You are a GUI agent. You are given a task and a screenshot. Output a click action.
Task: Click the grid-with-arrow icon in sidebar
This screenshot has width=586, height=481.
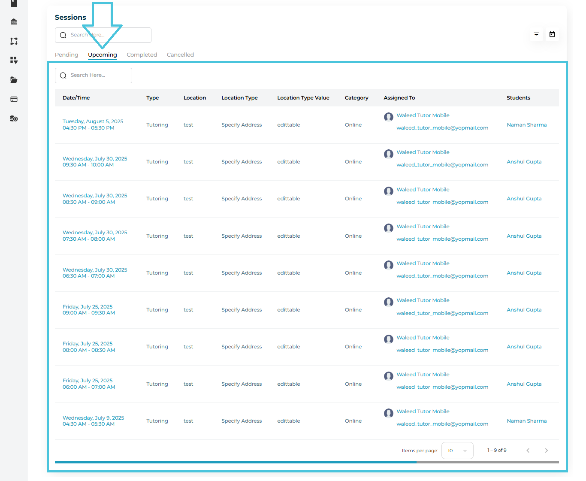tap(14, 61)
